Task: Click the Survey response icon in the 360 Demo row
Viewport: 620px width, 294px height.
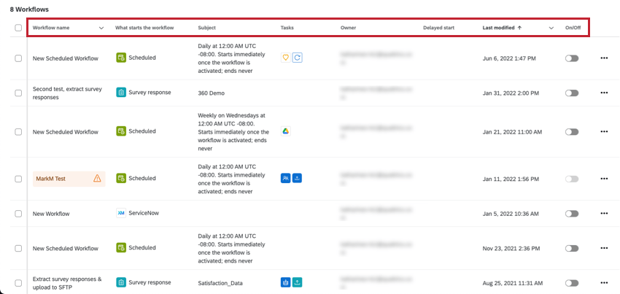Action: pyautogui.click(x=121, y=92)
